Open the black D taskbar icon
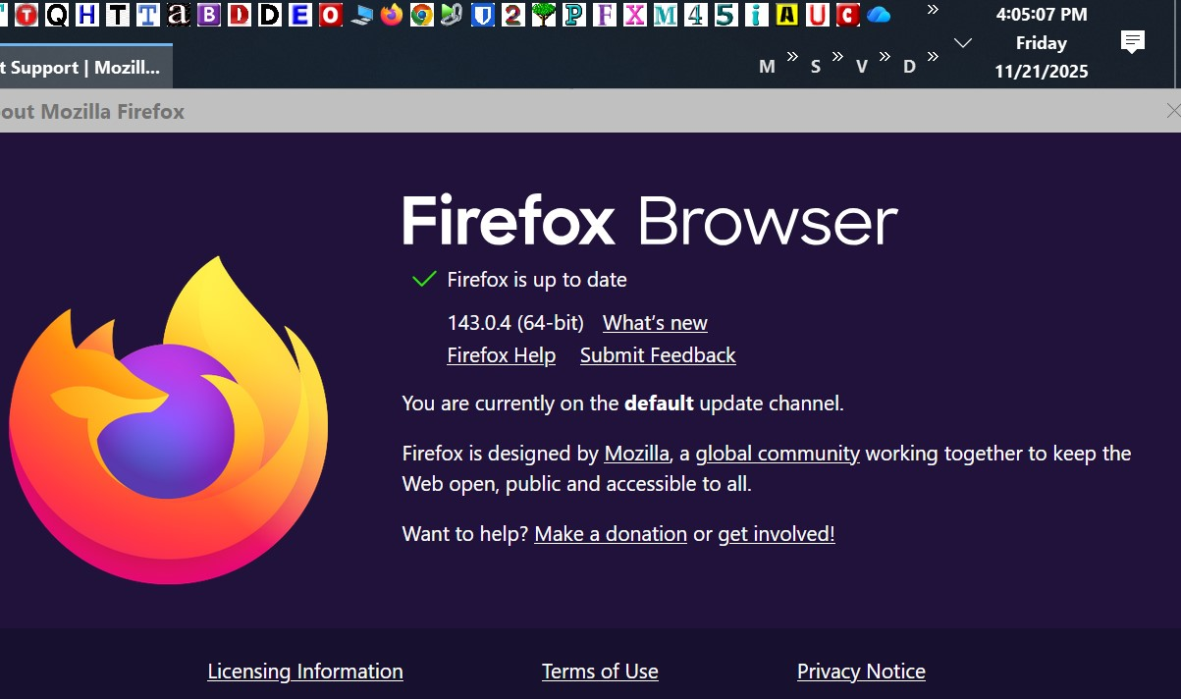This screenshot has width=1181, height=699. click(270, 15)
